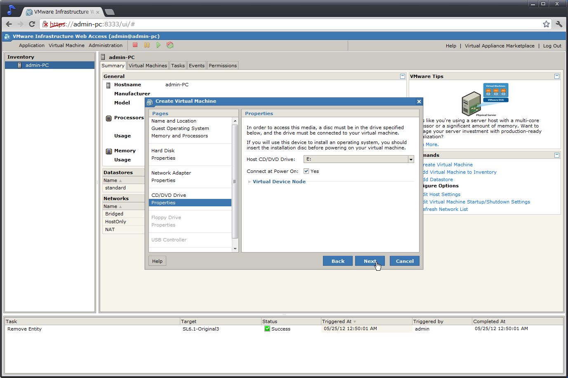Click the Pages list scrollbar thumb

pyautogui.click(x=235, y=182)
